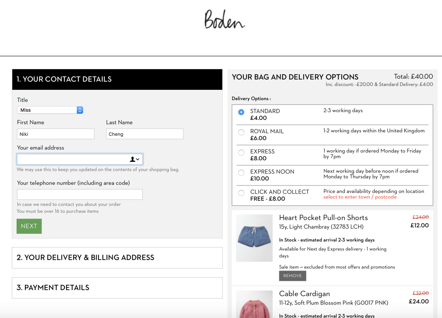The height and width of the screenshot is (318, 442).
Task: Choose Click and Collect delivery option
Action: click(x=241, y=193)
